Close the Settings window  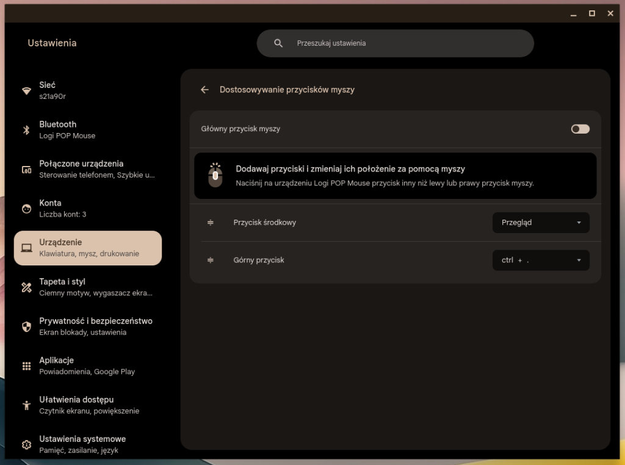610,13
